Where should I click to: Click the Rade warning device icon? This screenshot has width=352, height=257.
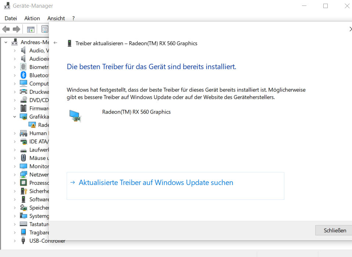(x=32, y=125)
